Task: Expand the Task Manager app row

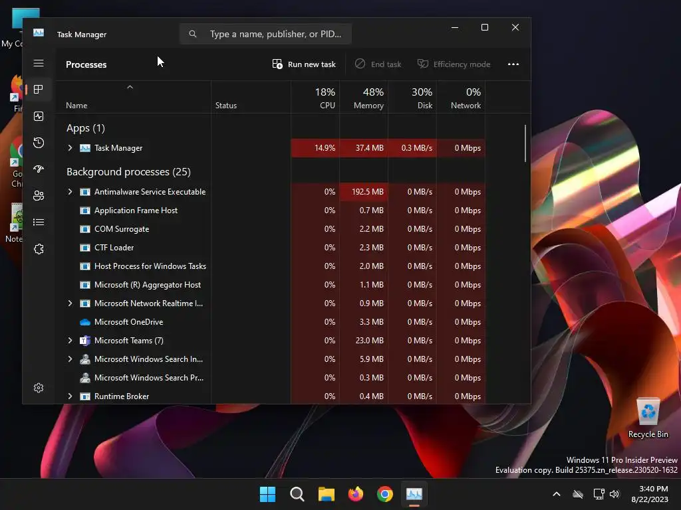Action: pos(70,148)
